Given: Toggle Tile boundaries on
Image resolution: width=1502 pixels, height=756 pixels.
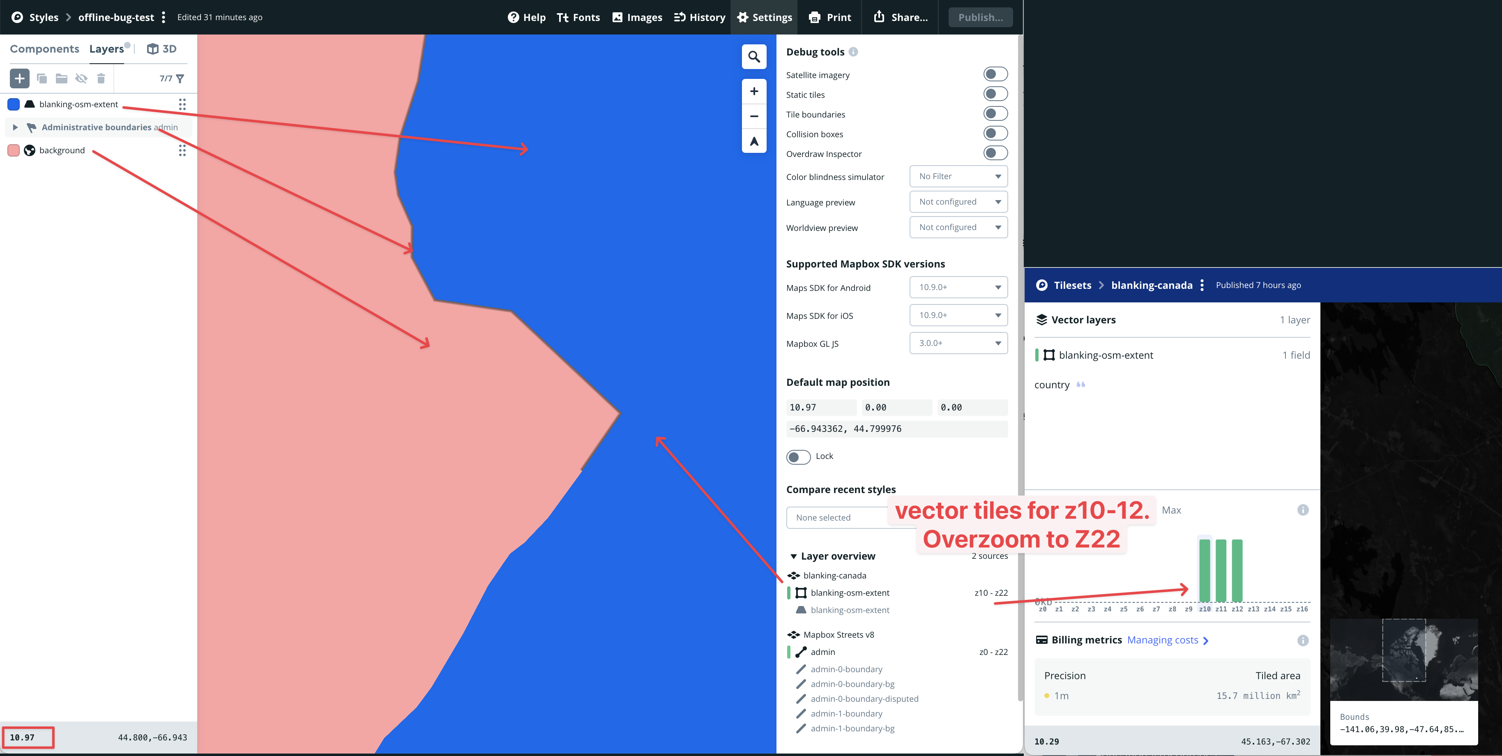Looking at the screenshot, I should (x=995, y=114).
